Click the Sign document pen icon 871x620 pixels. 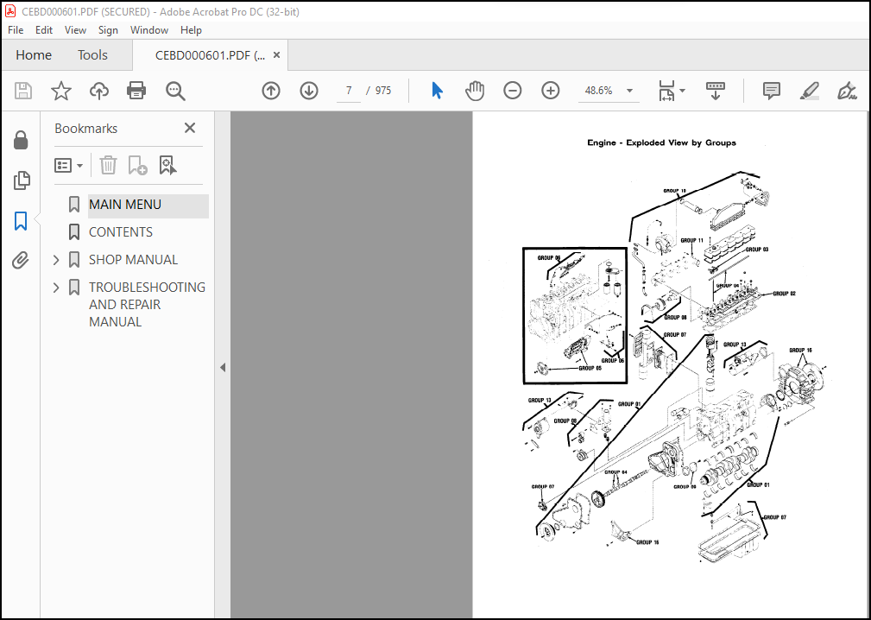[x=847, y=91]
